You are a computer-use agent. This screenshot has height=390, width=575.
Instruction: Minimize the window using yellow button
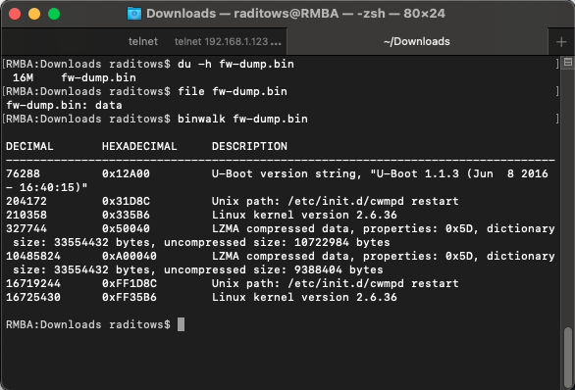(x=34, y=14)
